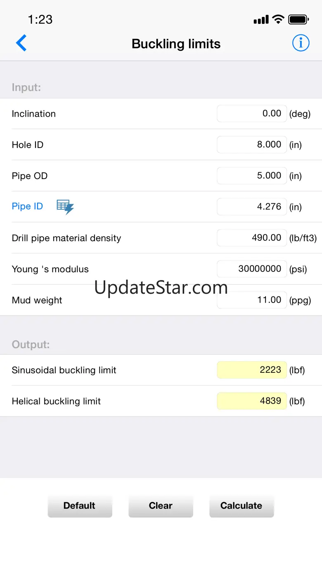Open the pipe table lookup icon
The width and height of the screenshot is (322, 572).
(x=65, y=207)
